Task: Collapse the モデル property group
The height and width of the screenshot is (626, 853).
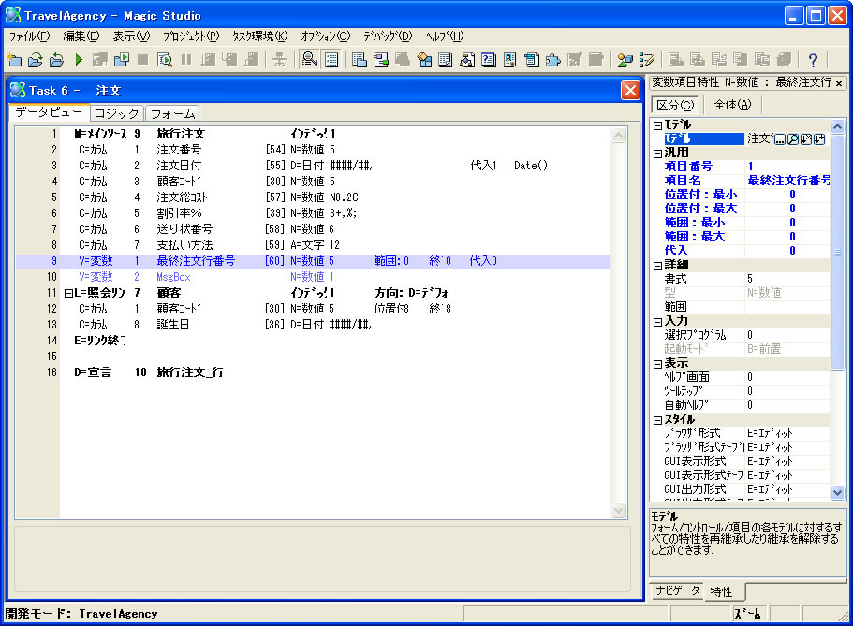Action: (x=657, y=125)
